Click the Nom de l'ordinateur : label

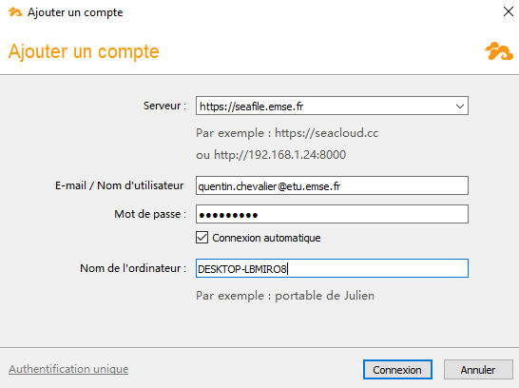click(133, 268)
